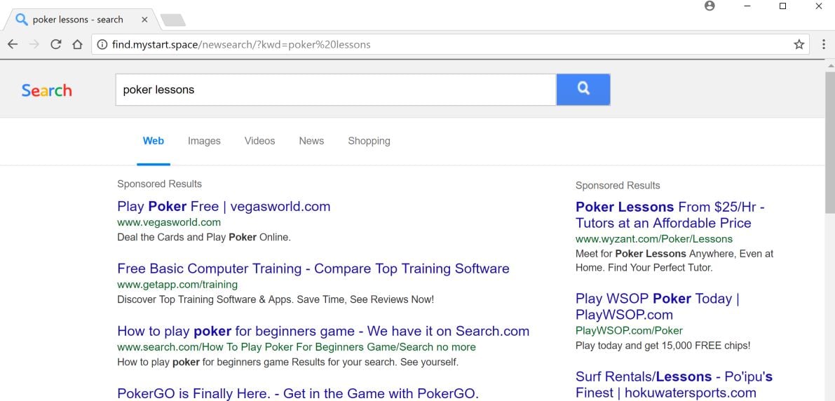Open the Chrome profile avatar
This screenshot has height=401, width=835.
click(x=710, y=6)
